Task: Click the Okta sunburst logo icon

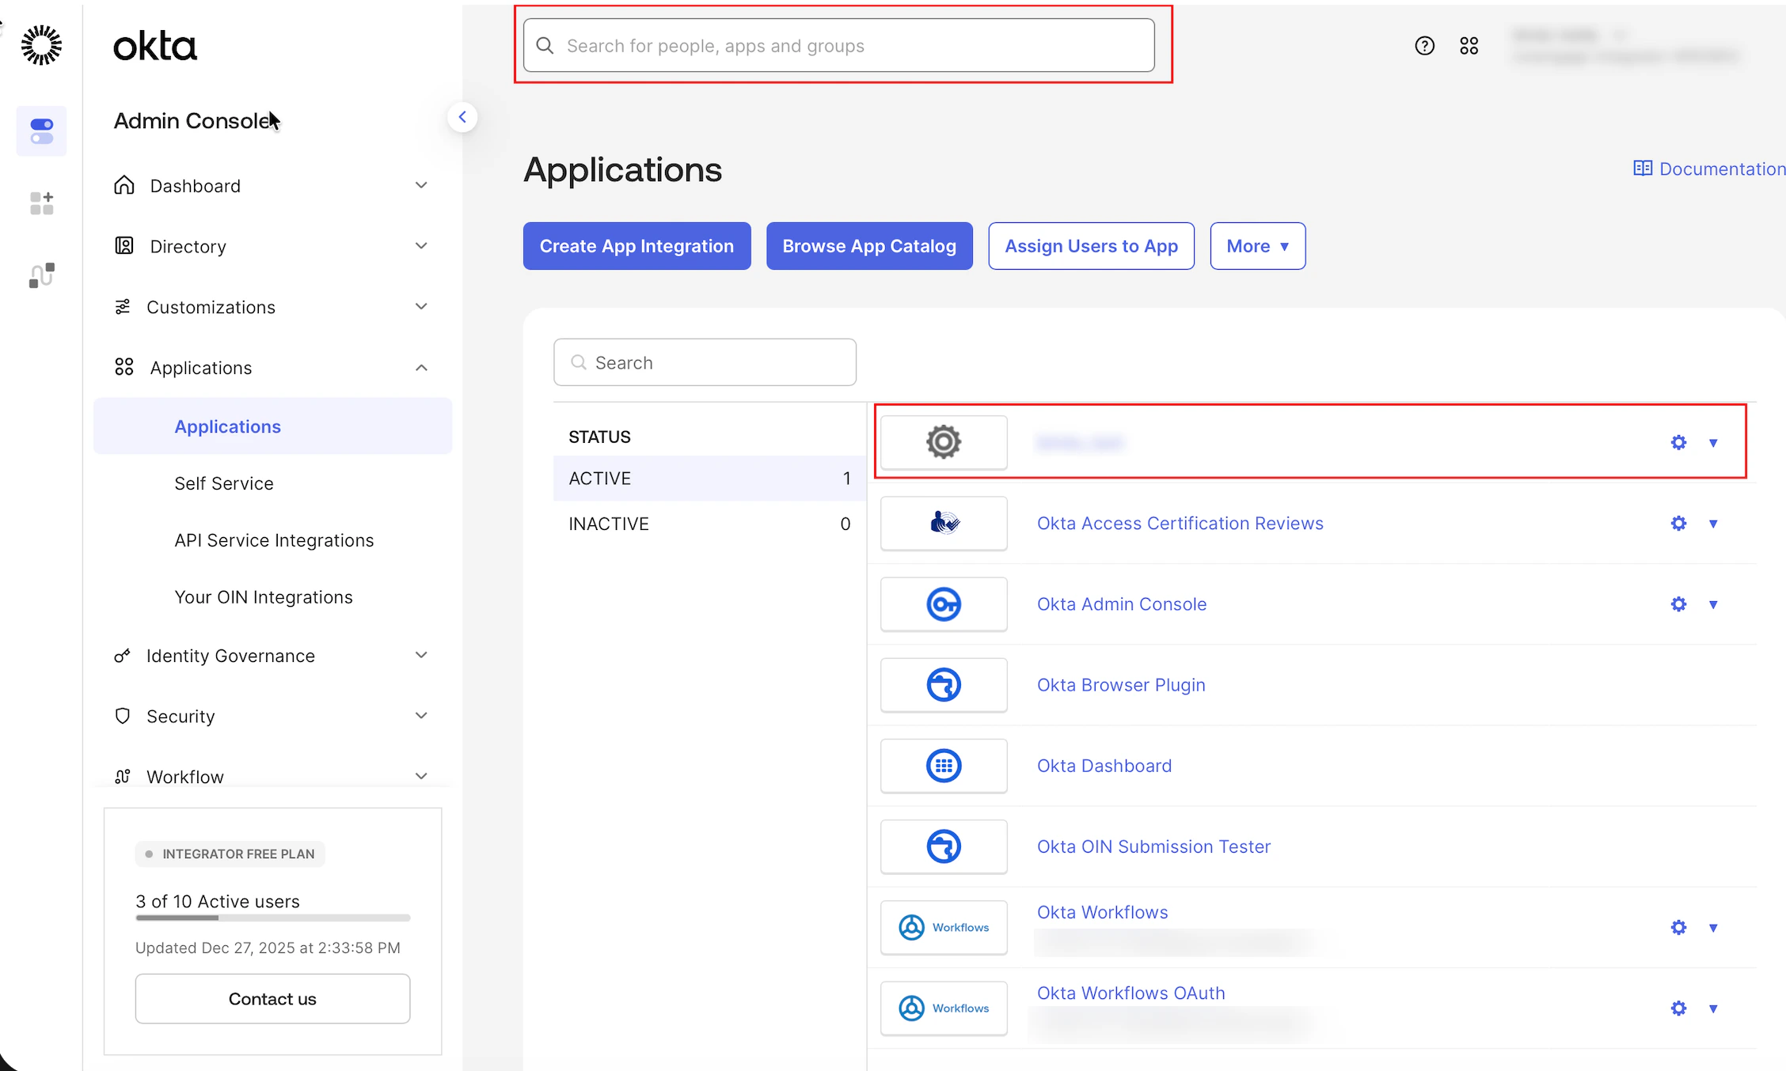Action: pos(41,45)
